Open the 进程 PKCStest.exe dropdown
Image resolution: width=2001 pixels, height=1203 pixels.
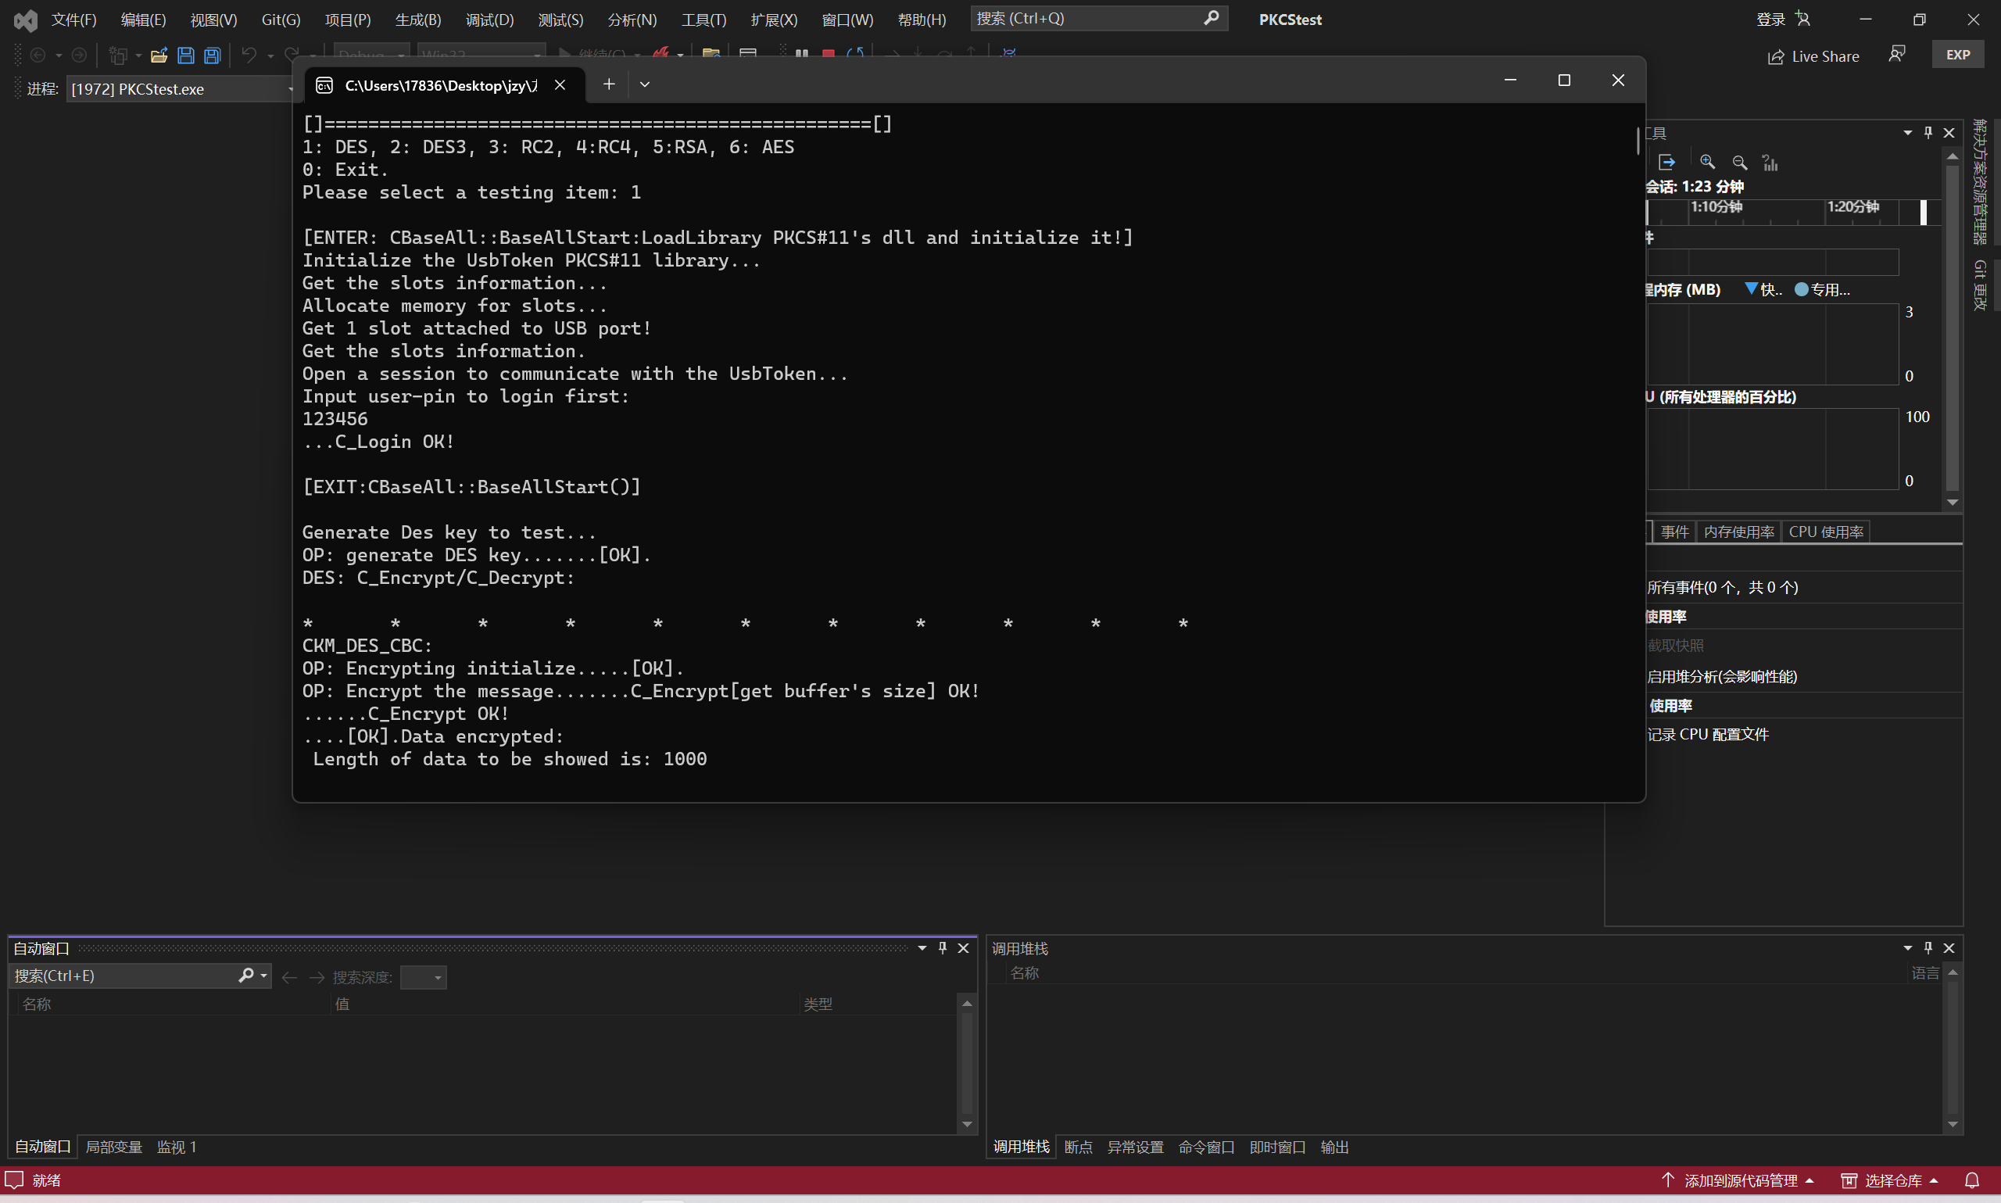click(x=290, y=89)
